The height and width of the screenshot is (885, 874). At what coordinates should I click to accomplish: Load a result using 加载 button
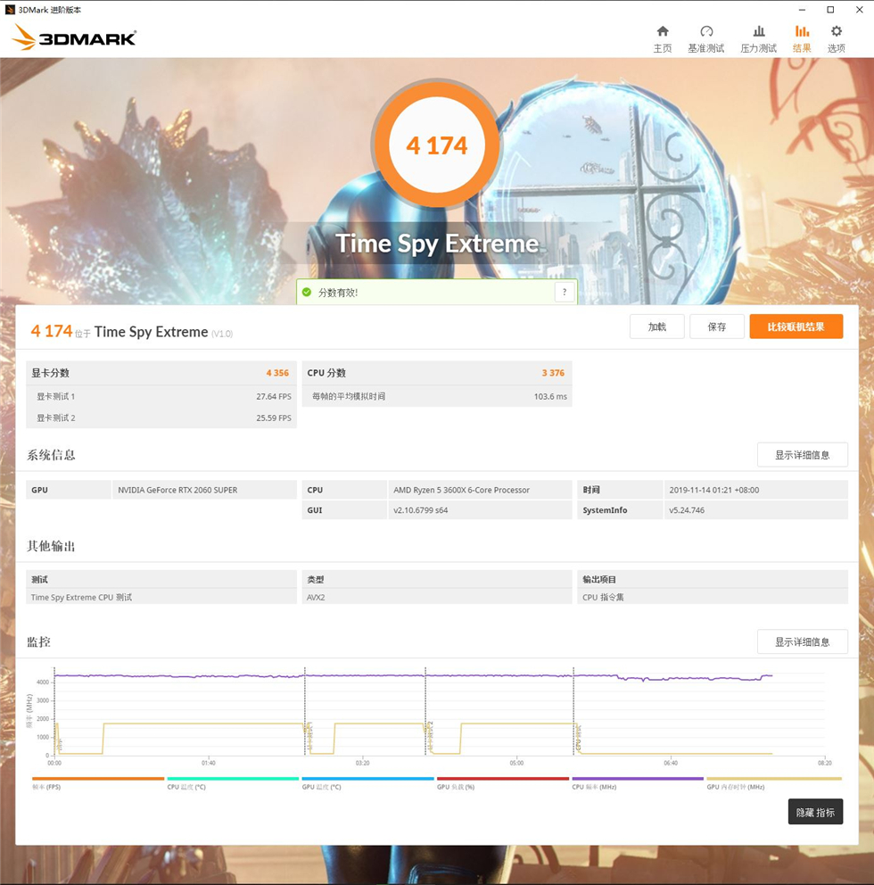pos(656,327)
